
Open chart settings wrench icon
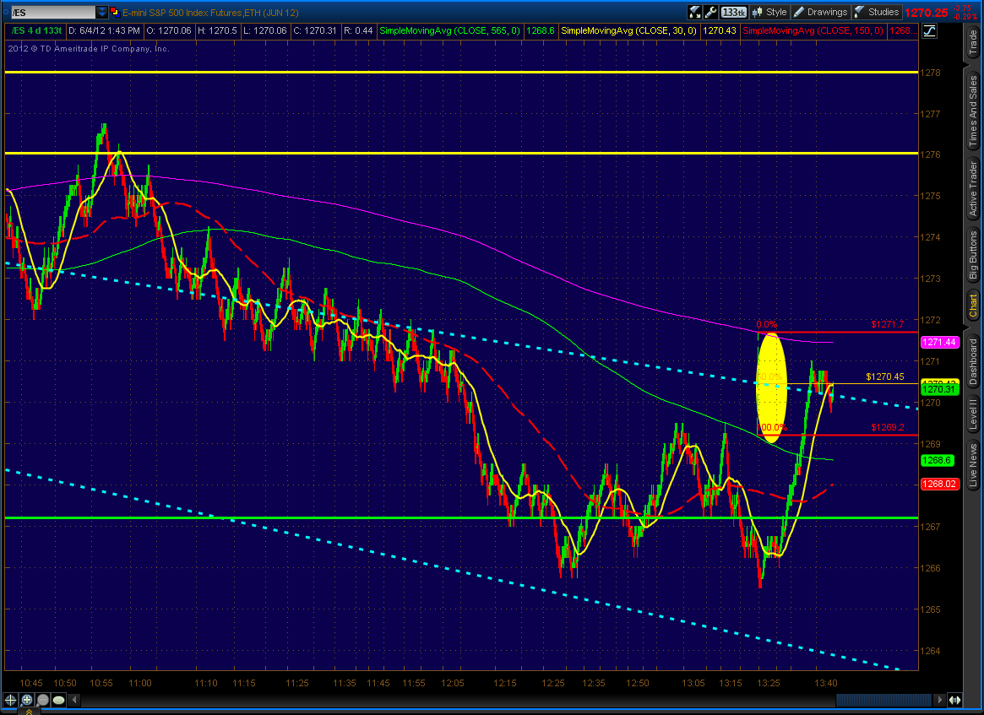tap(710, 12)
